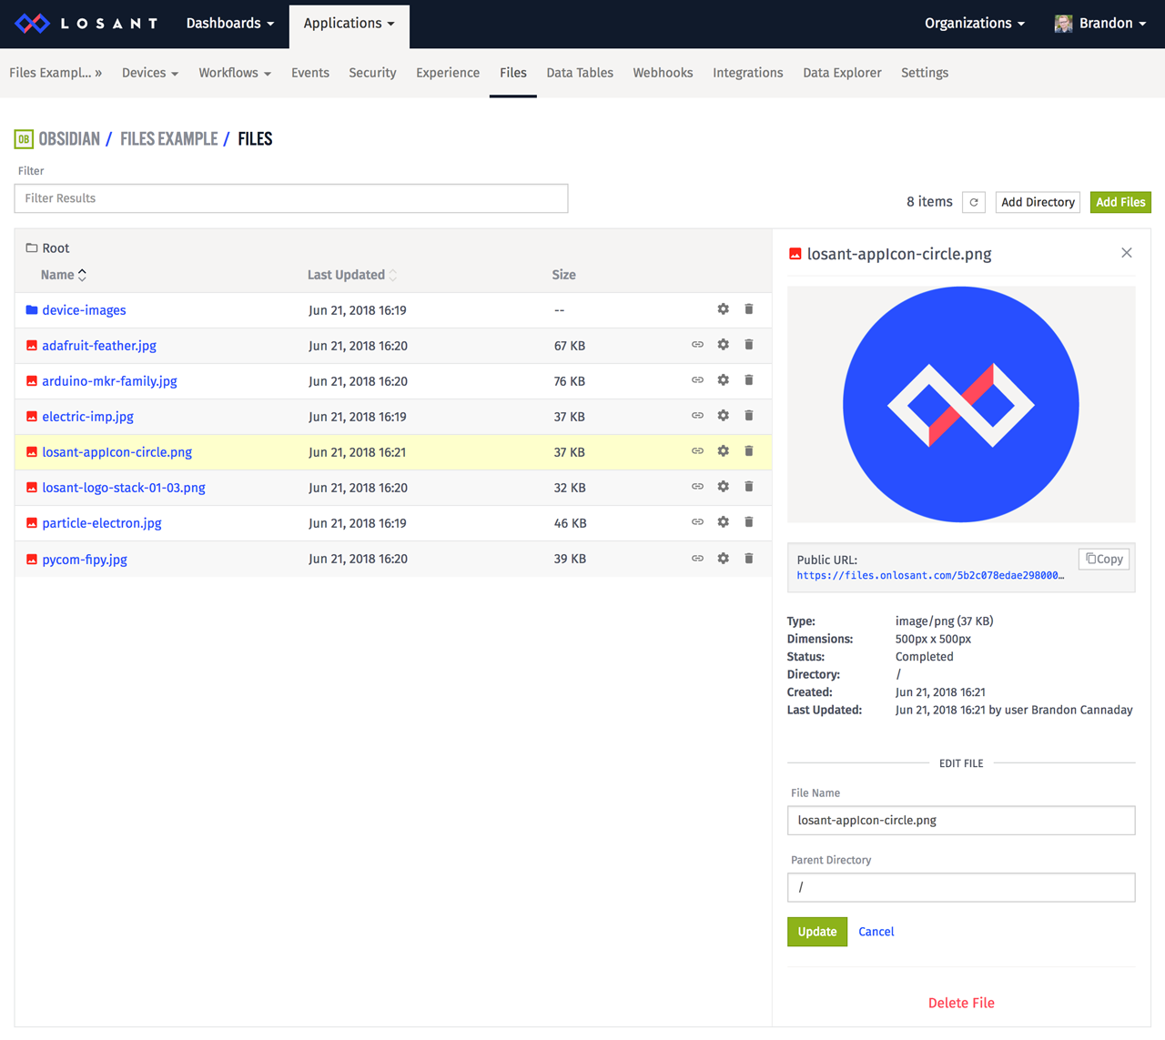Click the refresh icon next to 8 items
This screenshot has width=1165, height=1040.
(x=974, y=202)
